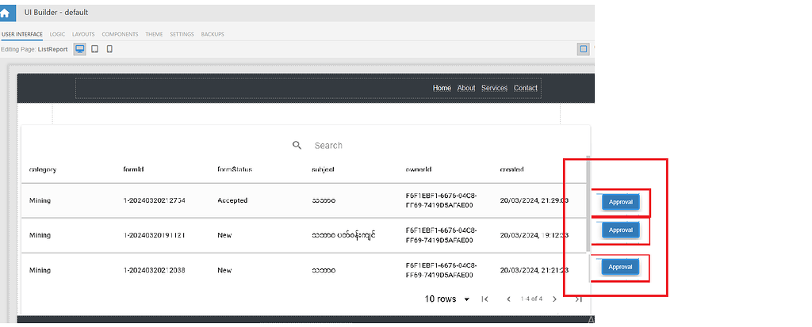Open the 10 rows page-size dropdown
The height and width of the screenshot is (327, 812).
click(x=447, y=299)
